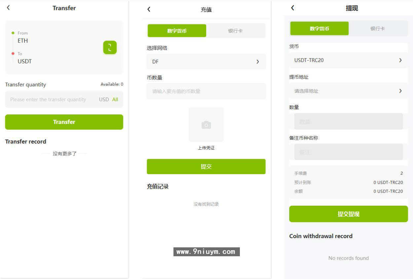The image size is (413, 279).
Task: Select the 数字货币 tab on the deposit screen
Action: tap(176, 30)
